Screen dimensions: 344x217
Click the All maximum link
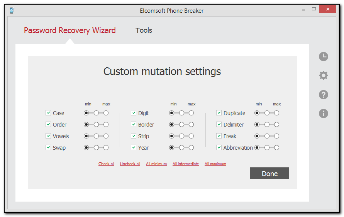tap(215, 164)
